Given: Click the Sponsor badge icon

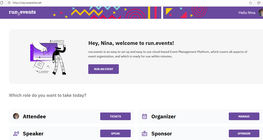Looking at the screenshot, I should click(x=145, y=133).
